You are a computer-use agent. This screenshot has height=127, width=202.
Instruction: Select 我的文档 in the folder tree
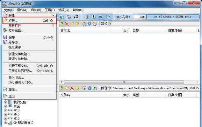[20, 102]
